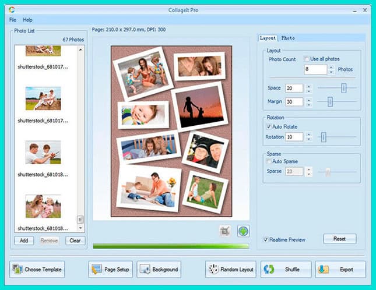Click the Add button under Photo List
The image size is (376, 290).
(x=23, y=241)
